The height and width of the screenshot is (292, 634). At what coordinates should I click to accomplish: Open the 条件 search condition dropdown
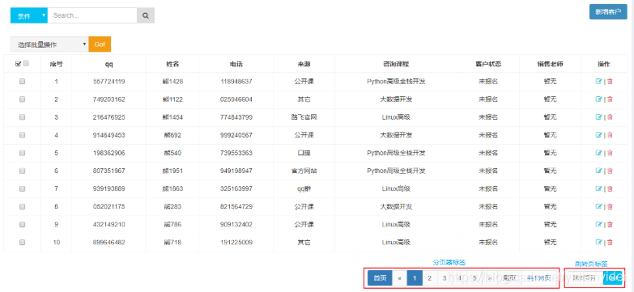[x=29, y=15]
